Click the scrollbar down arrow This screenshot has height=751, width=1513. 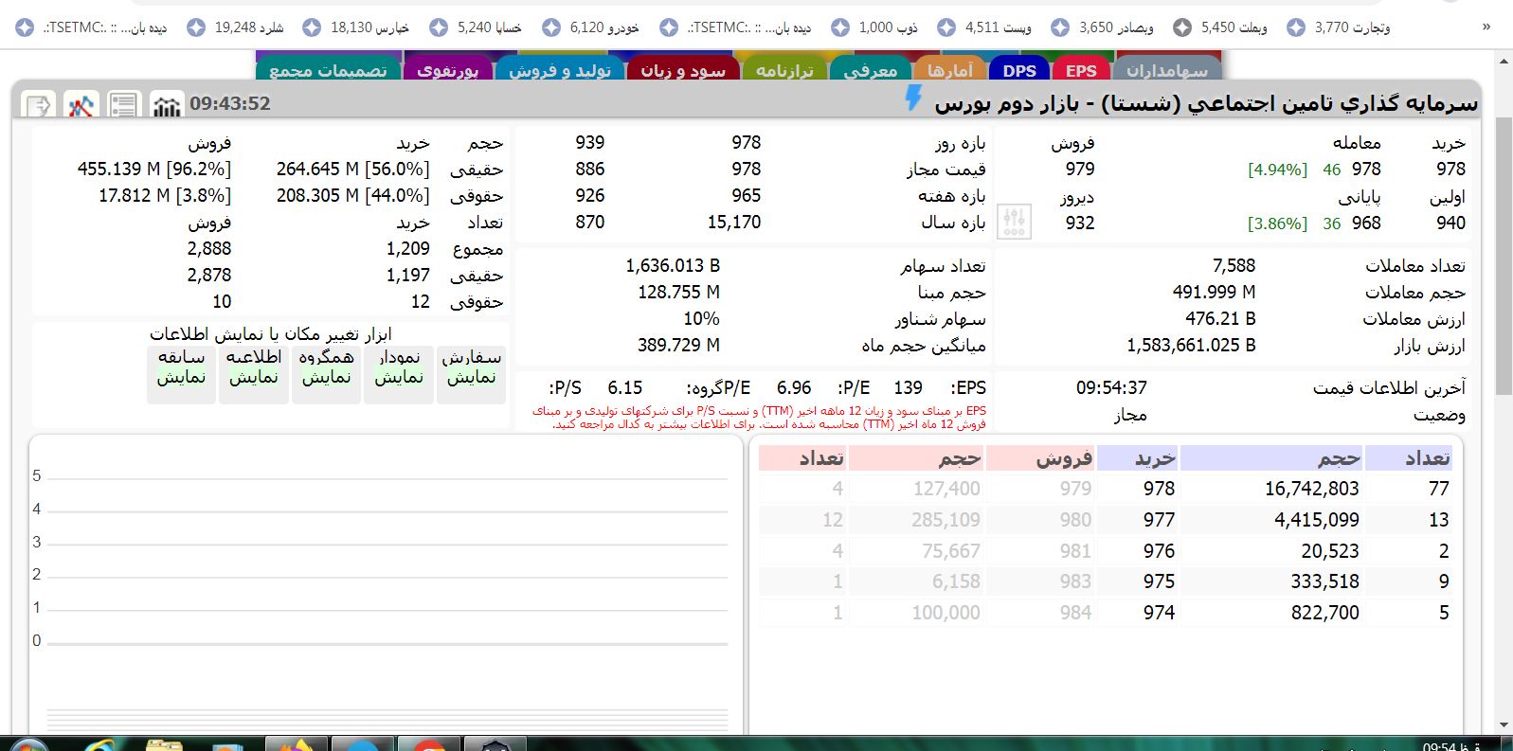[x=1504, y=725]
